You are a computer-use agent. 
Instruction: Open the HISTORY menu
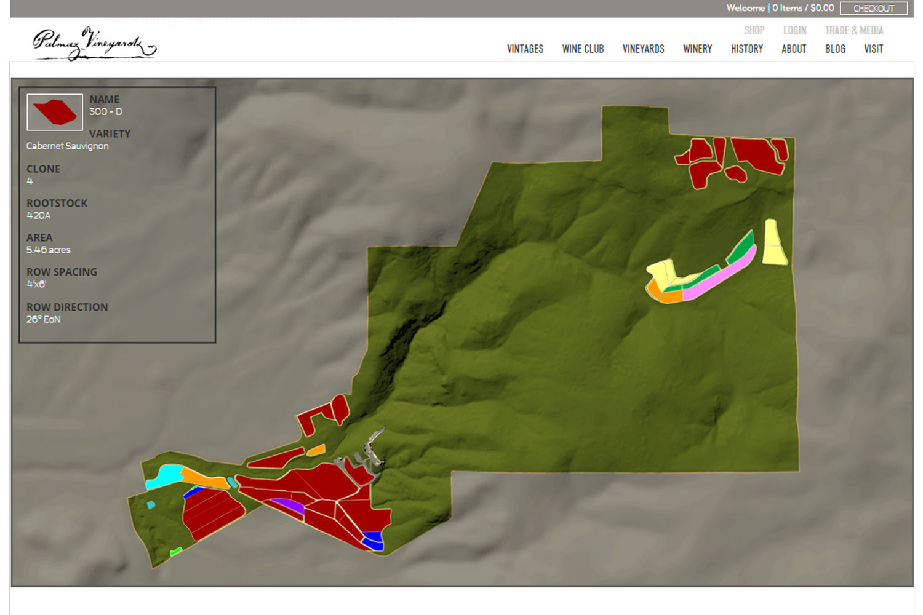coord(746,49)
